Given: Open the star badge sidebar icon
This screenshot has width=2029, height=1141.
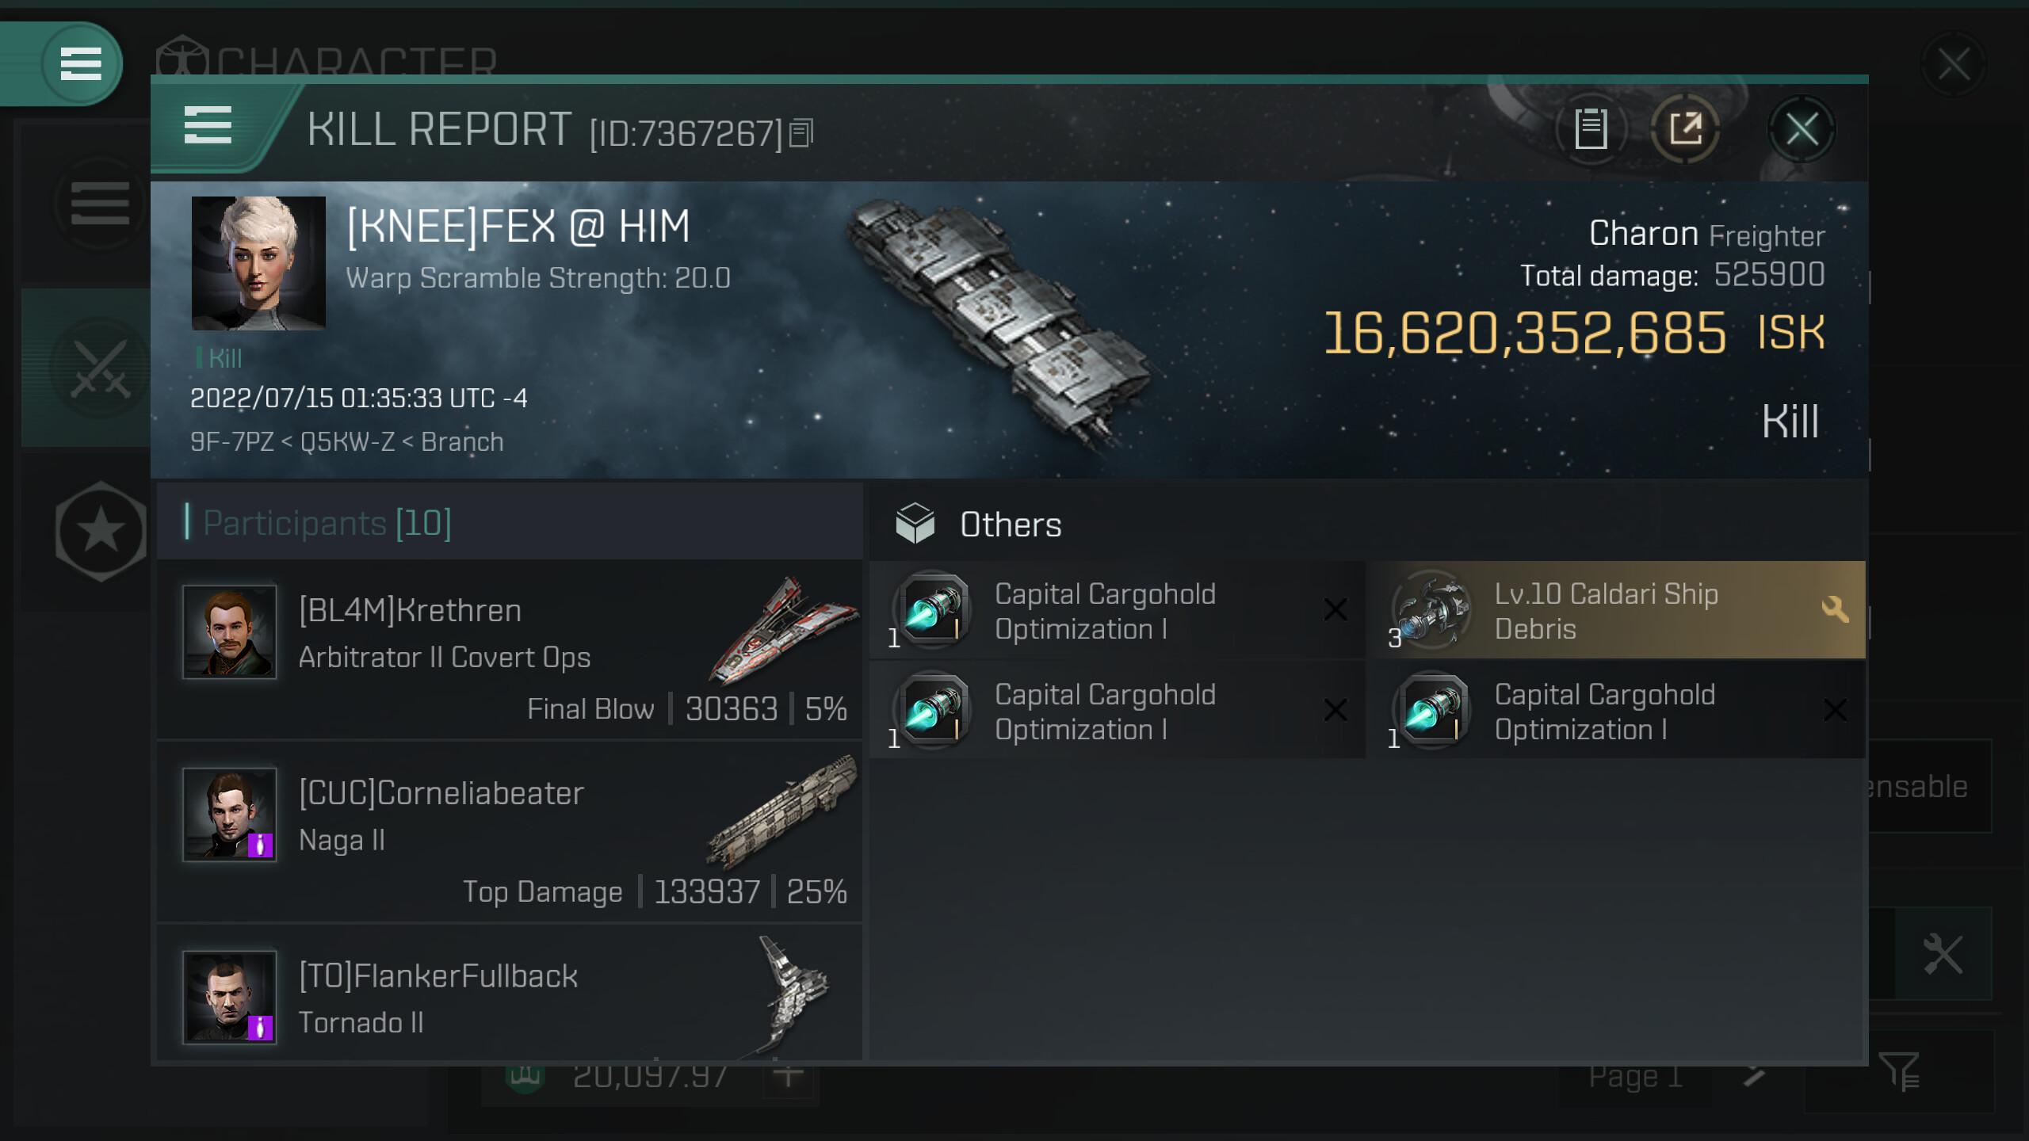Looking at the screenshot, I should (x=101, y=531).
